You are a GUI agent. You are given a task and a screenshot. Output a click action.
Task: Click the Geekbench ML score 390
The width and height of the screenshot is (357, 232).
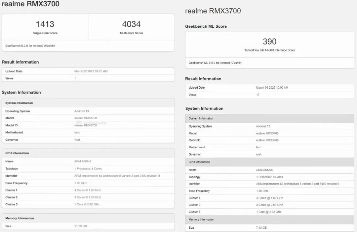(270, 42)
